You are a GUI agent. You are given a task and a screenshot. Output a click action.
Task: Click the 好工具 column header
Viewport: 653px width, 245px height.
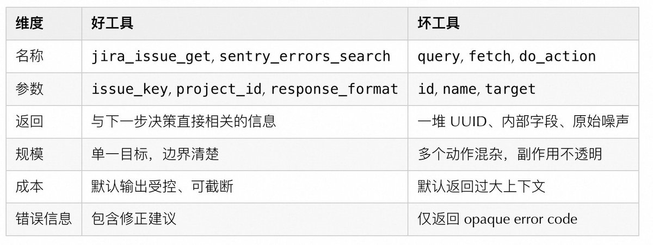113,23
